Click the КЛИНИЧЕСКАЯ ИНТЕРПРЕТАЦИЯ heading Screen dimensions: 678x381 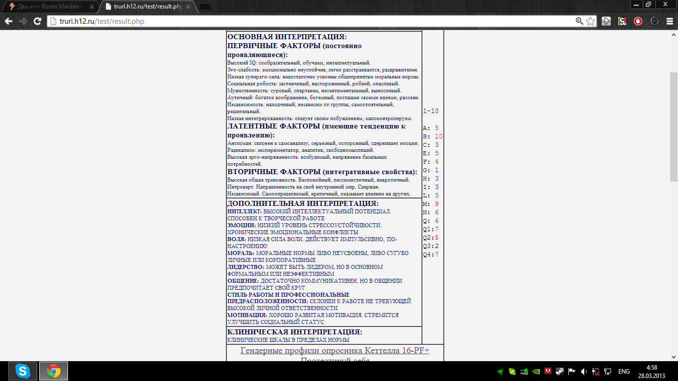295,332
